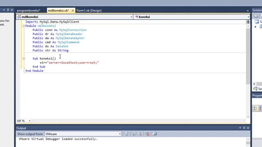The image size is (262, 147).
Task: Click the code editor split handle icon
Action: tap(248, 22)
